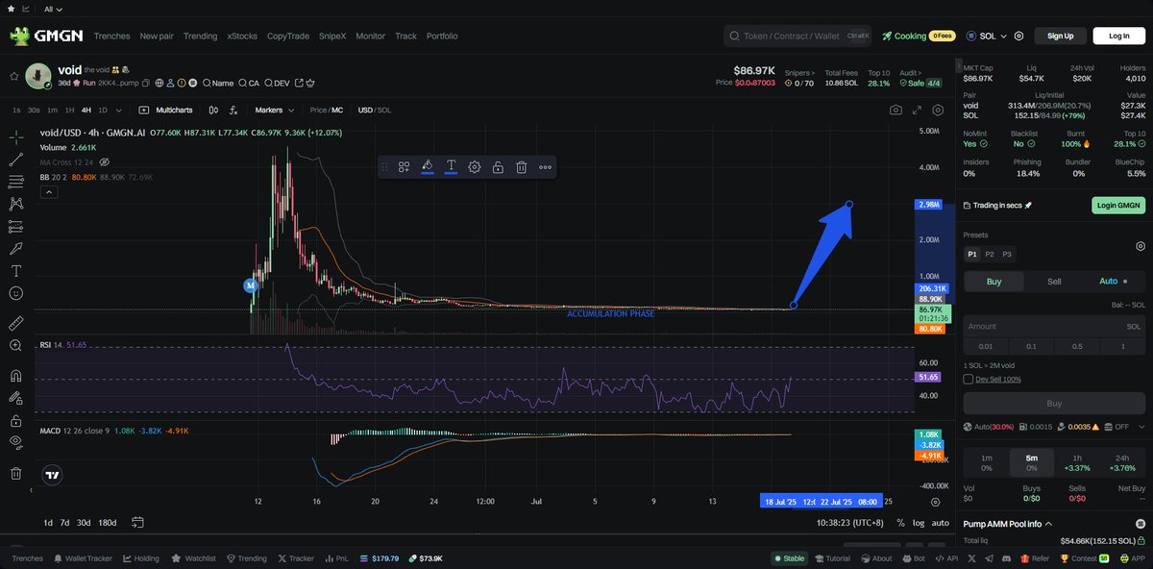Select the ruler measure tool
Image resolution: width=1153 pixels, height=569 pixels.
tap(16, 323)
